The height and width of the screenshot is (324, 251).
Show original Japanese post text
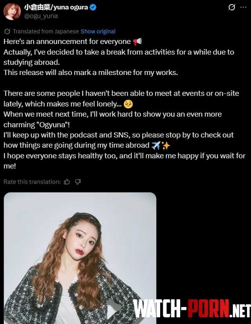(x=98, y=31)
